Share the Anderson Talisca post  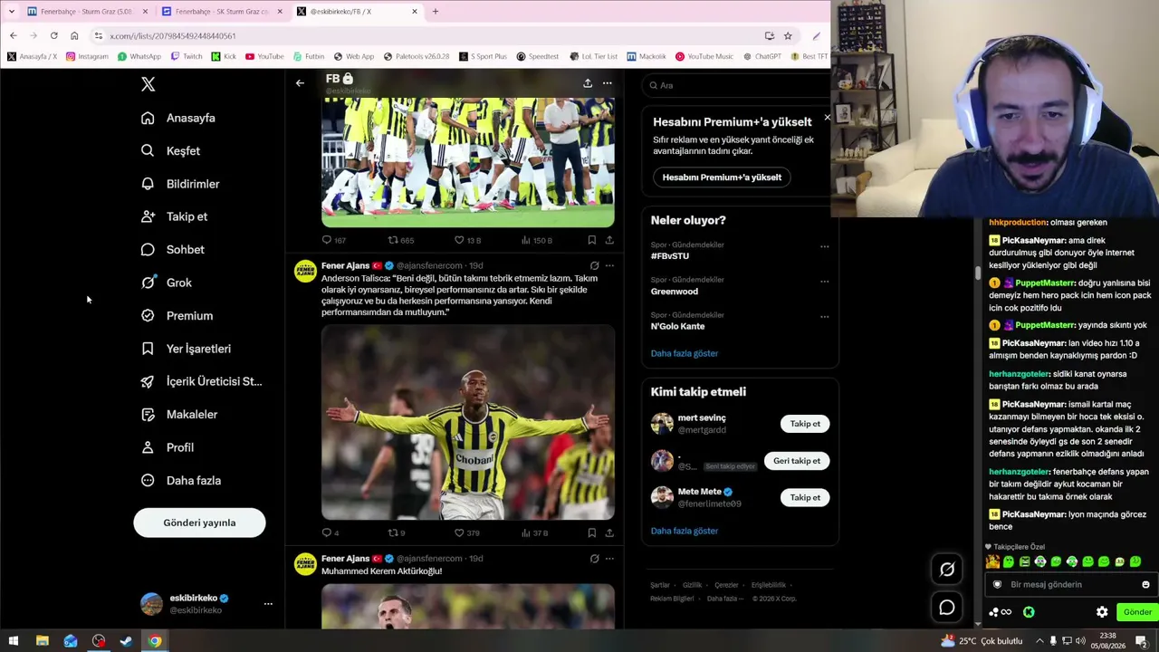click(x=609, y=532)
